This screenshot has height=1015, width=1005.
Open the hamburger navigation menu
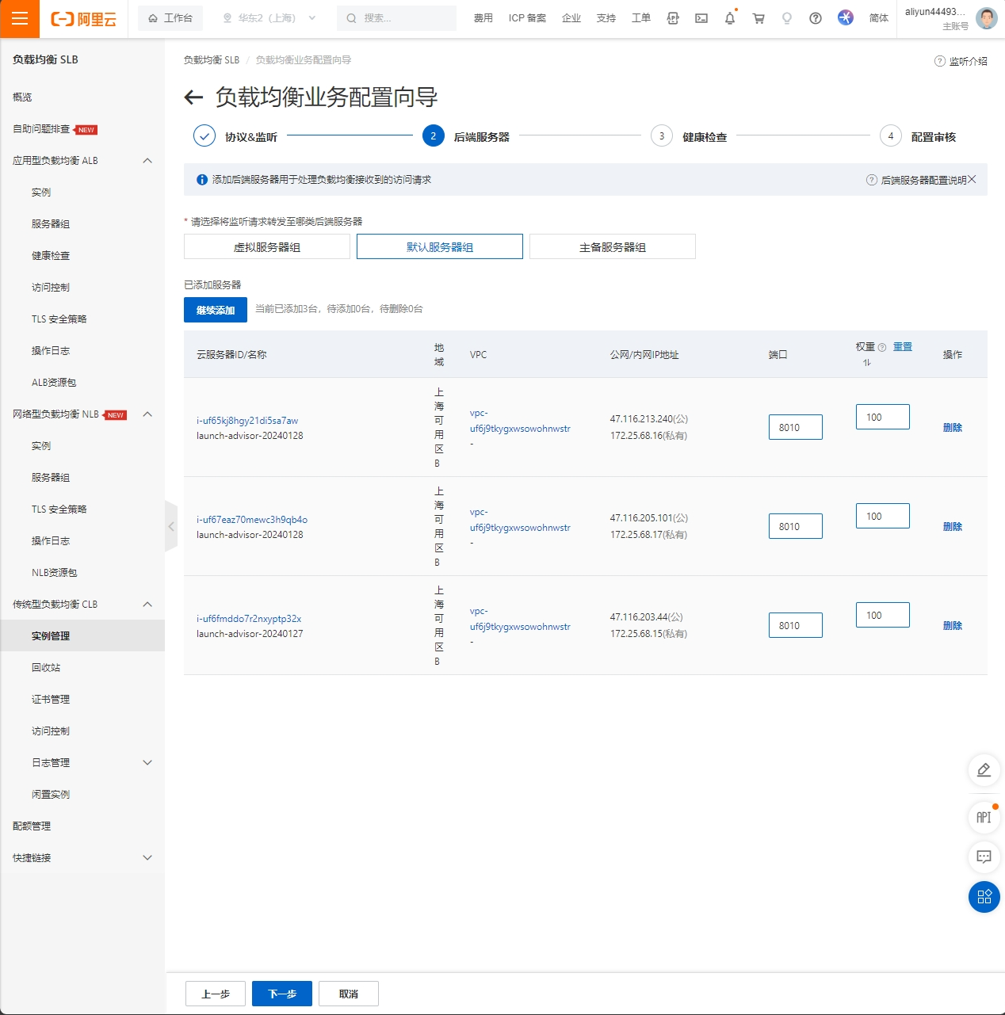tap(20, 19)
